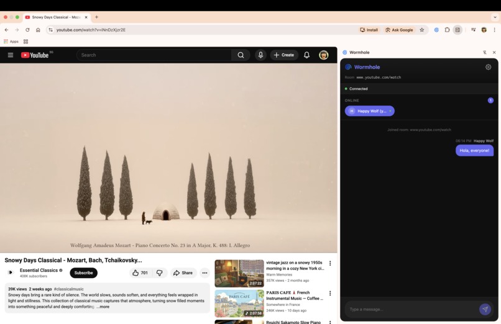Open PARIS CAFE French Instrumental title

(x=295, y=295)
